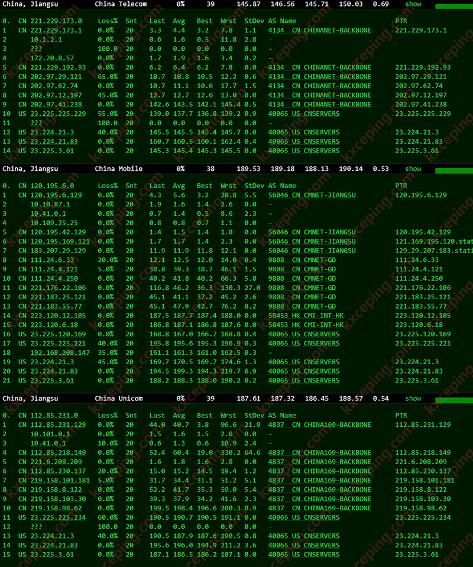
Task: Select the 187.61 latency value
Action: pyautogui.click(x=248, y=398)
